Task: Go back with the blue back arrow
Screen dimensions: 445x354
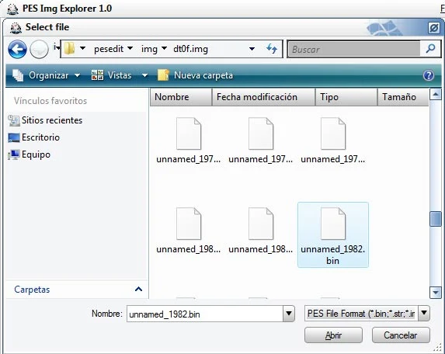Action: coord(17,50)
